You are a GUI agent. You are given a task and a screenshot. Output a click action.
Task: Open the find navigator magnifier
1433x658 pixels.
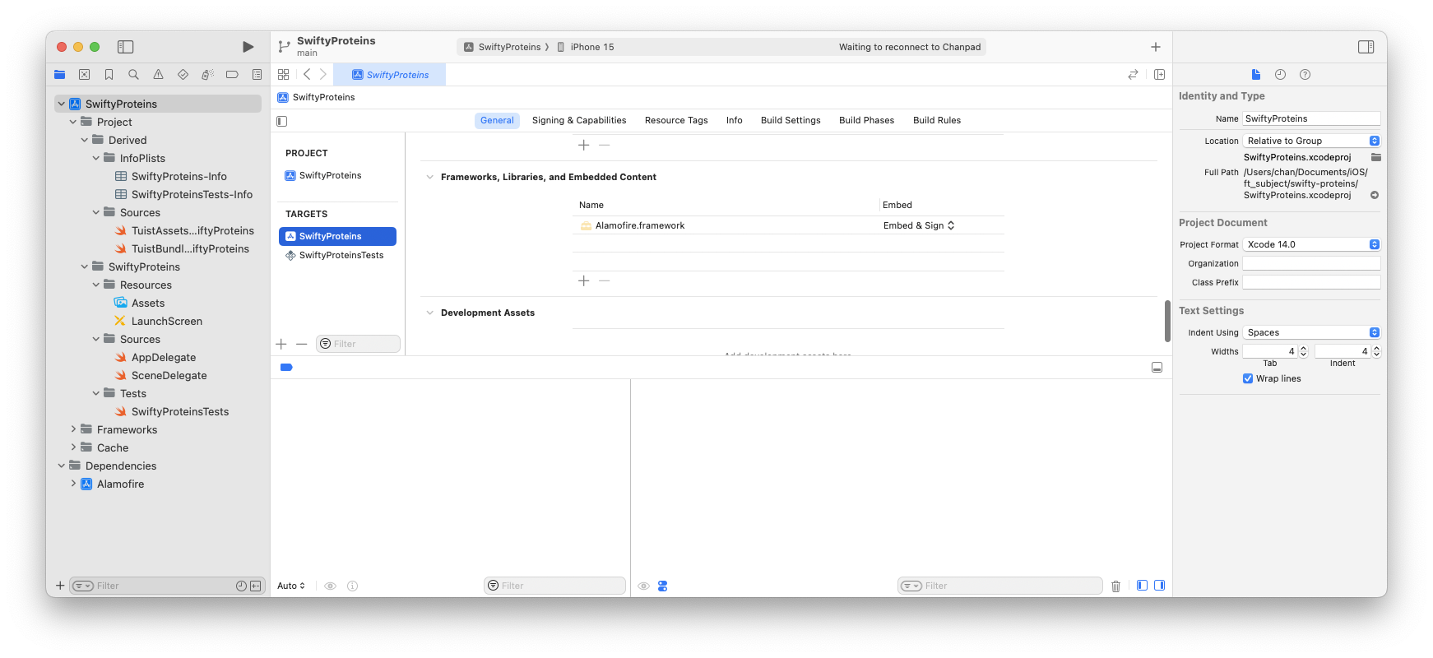133,74
